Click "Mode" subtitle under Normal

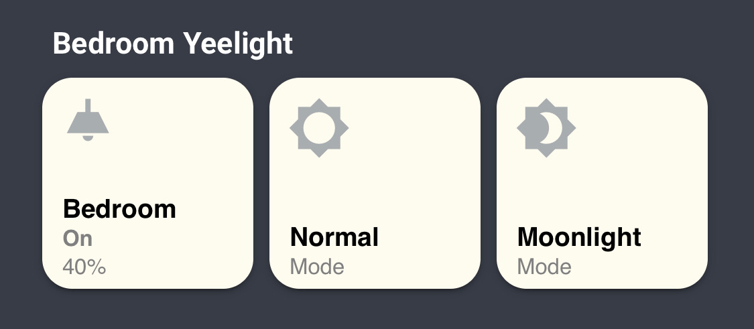pos(317,267)
